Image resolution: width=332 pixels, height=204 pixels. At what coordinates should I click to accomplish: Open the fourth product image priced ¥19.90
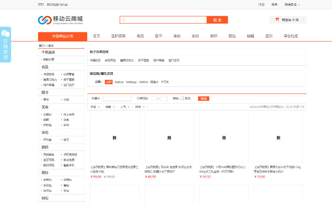coord(278,138)
